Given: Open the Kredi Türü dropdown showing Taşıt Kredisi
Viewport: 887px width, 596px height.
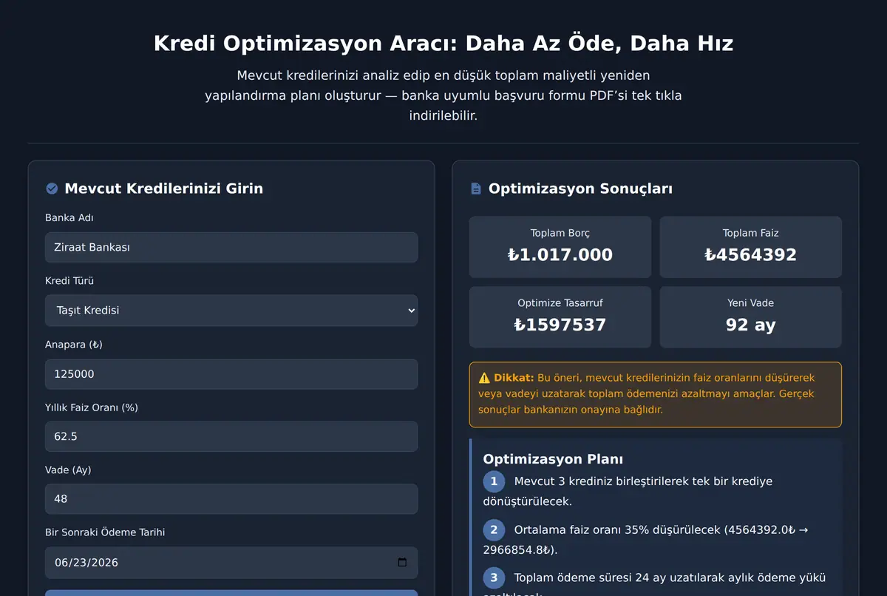Looking at the screenshot, I should click(231, 311).
